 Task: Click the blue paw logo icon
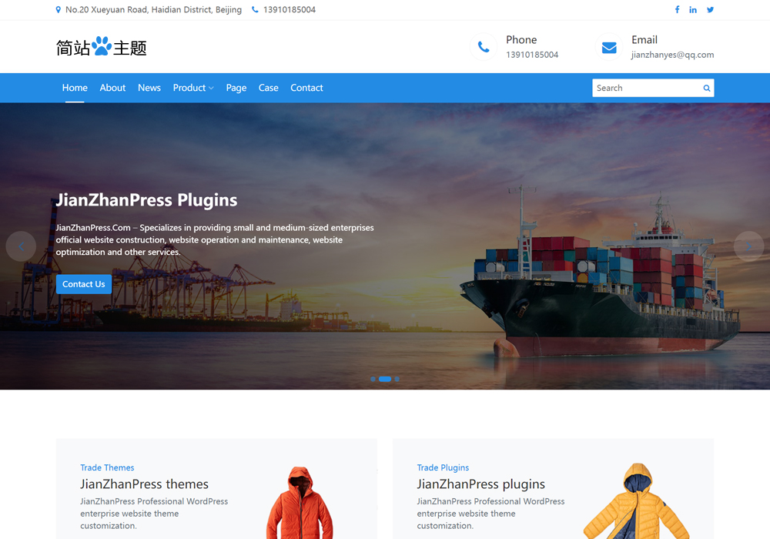[x=101, y=45]
